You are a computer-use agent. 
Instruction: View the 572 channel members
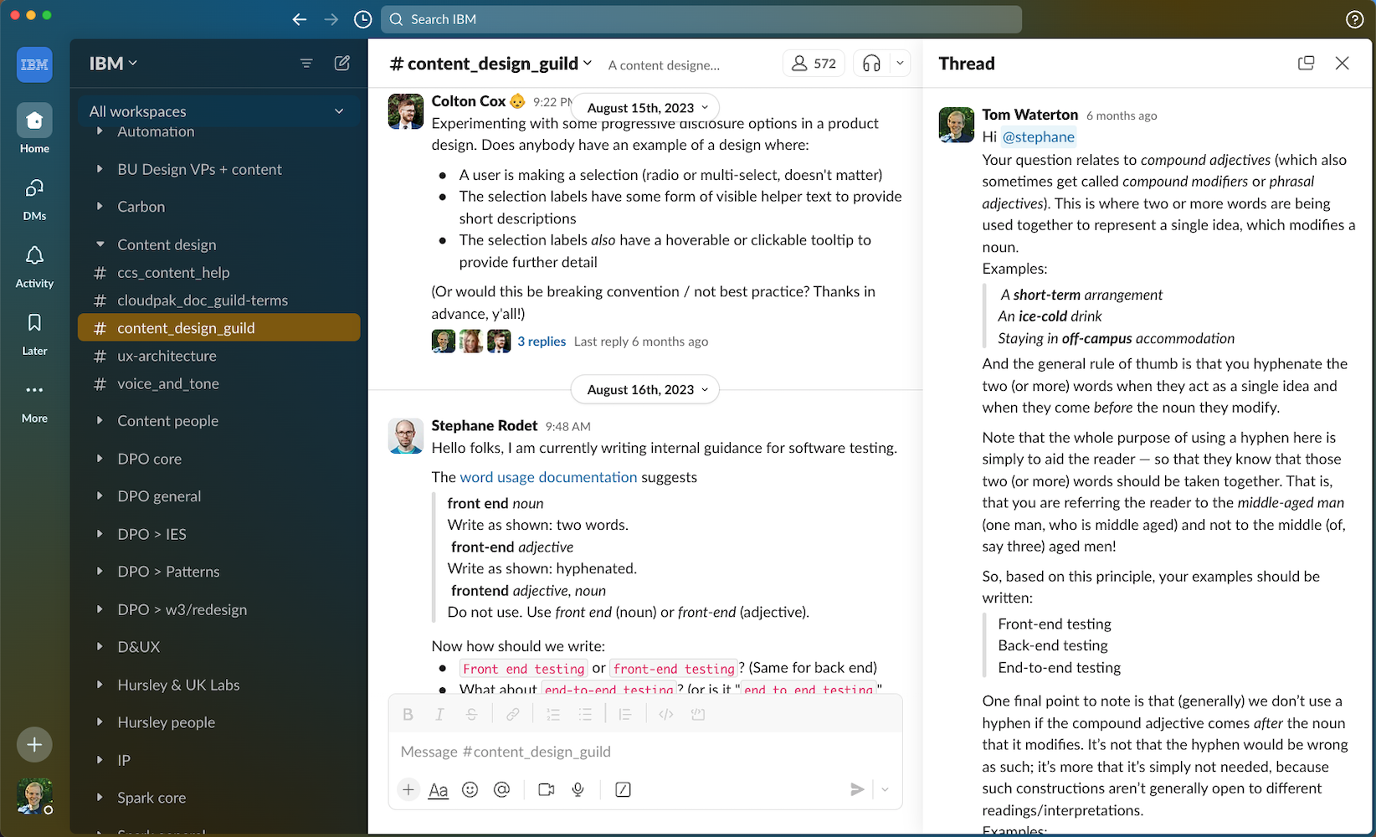pos(814,64)
